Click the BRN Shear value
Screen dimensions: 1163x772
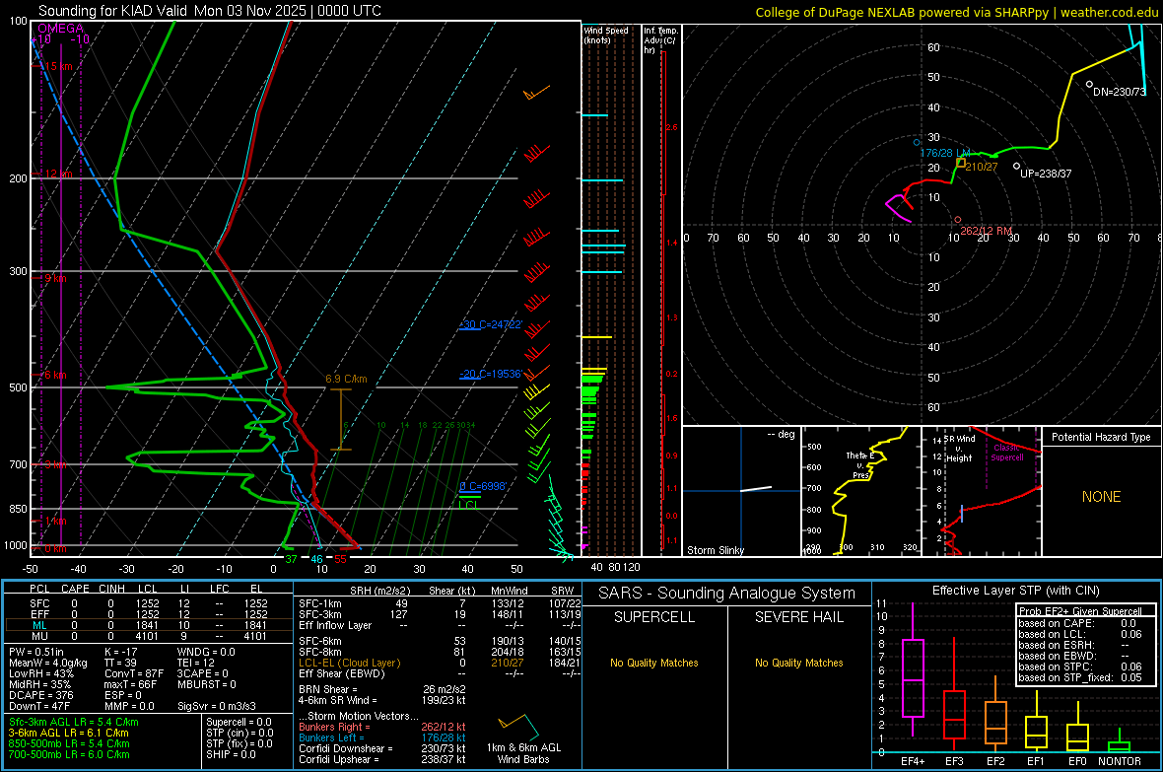(x=445, y=689)
